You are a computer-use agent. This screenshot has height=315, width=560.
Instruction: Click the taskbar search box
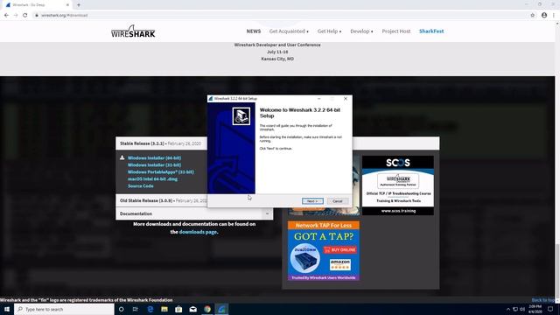point(64,309)
